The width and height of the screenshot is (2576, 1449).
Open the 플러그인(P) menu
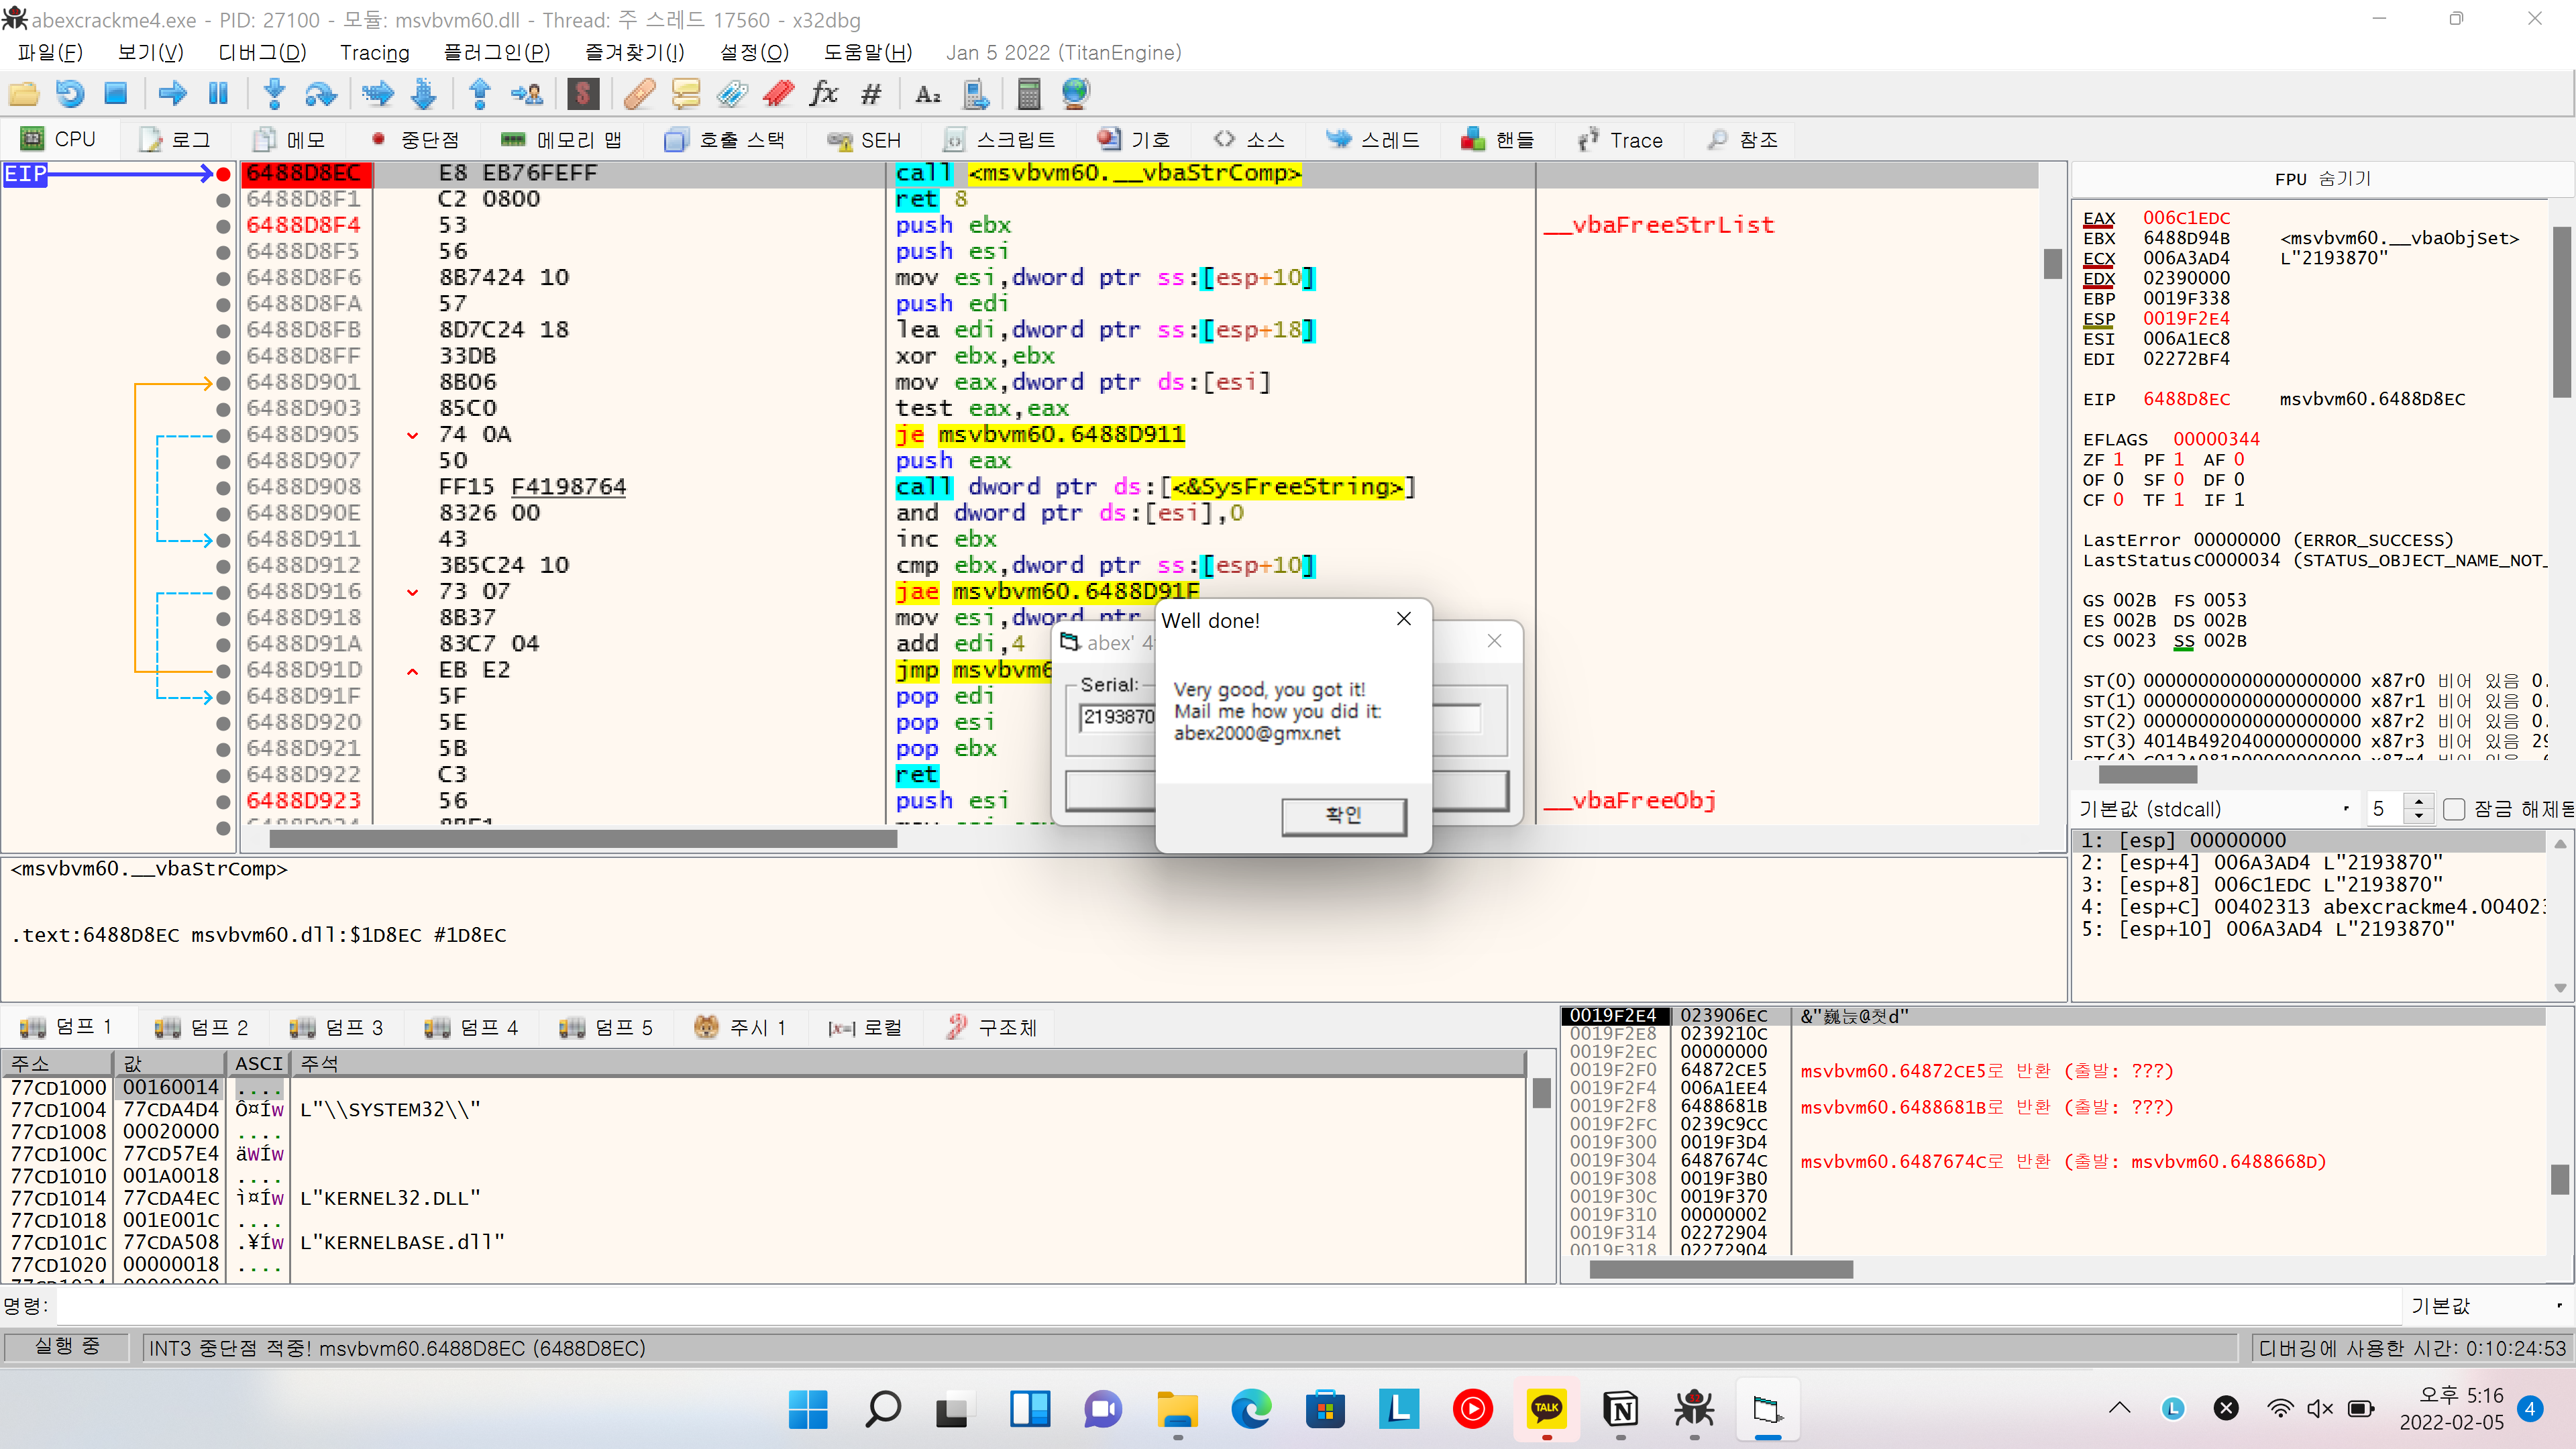(496, 52)
